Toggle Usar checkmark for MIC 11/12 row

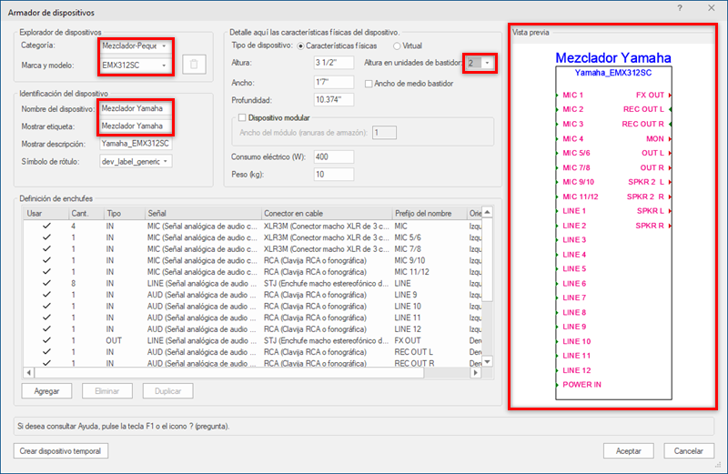46,272
